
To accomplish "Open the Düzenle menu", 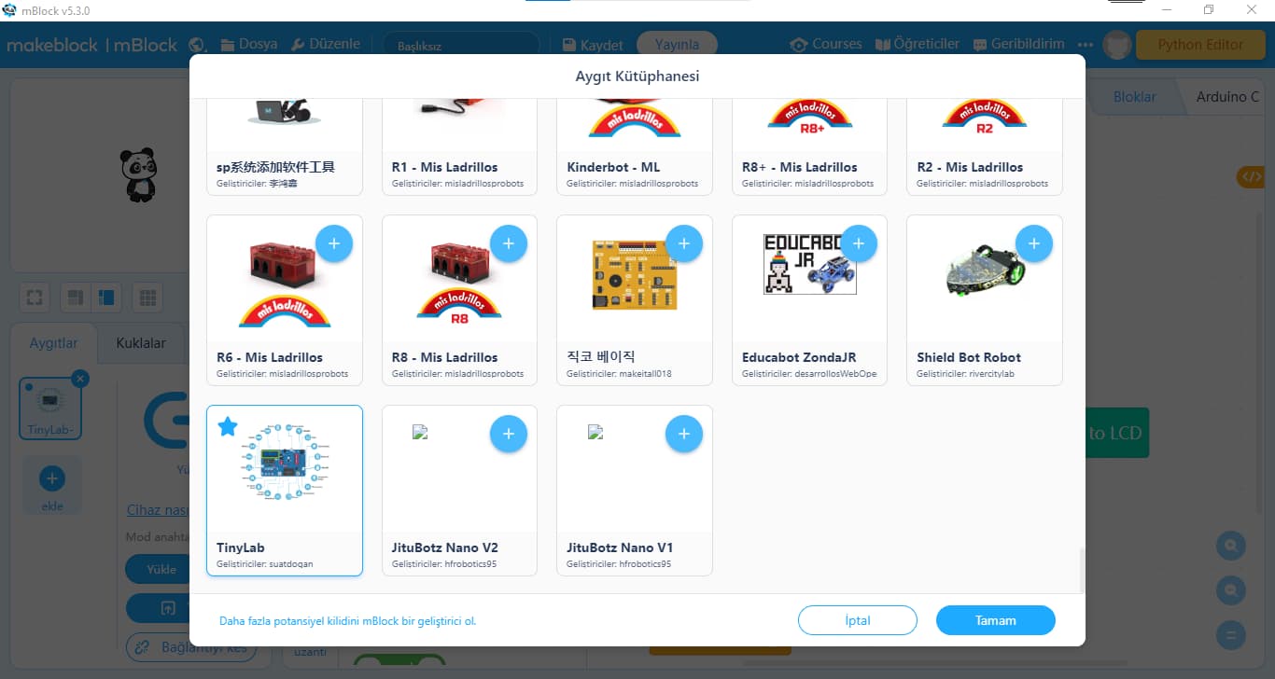I will (326, 45).
